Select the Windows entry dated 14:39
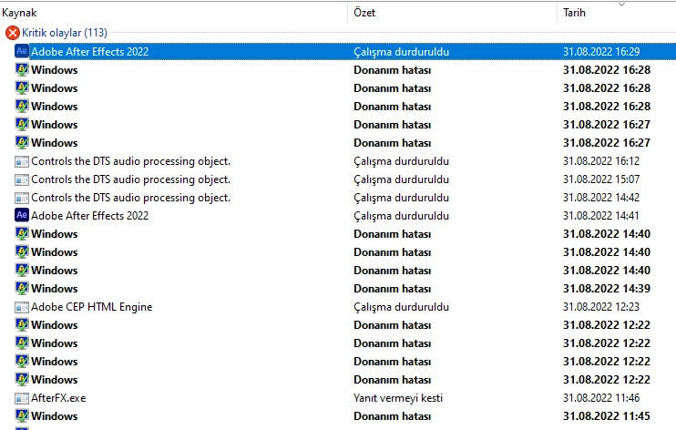This screenshot has height=430, width=676. (x=55, y=289)
